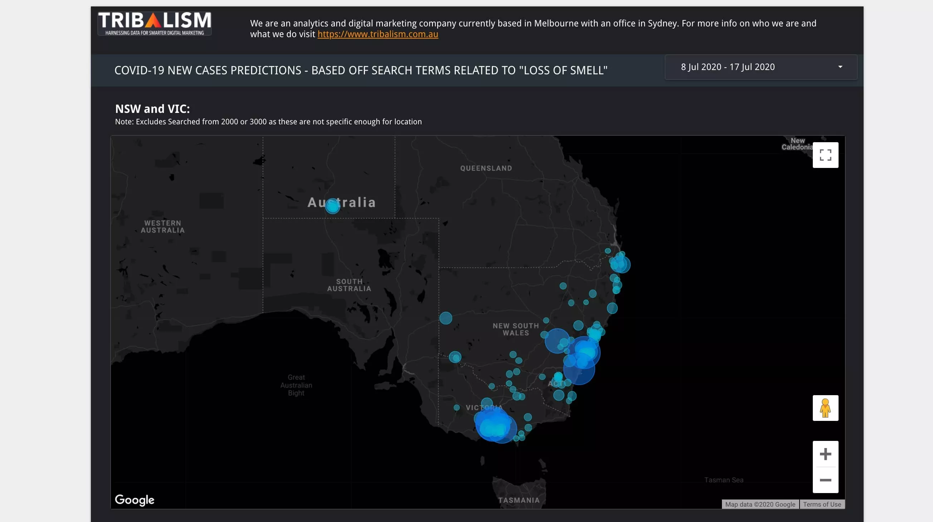This screenshot has height=522, width=933.
Task: Zoom out with the minus button
Action: click(x=825, y=480)
